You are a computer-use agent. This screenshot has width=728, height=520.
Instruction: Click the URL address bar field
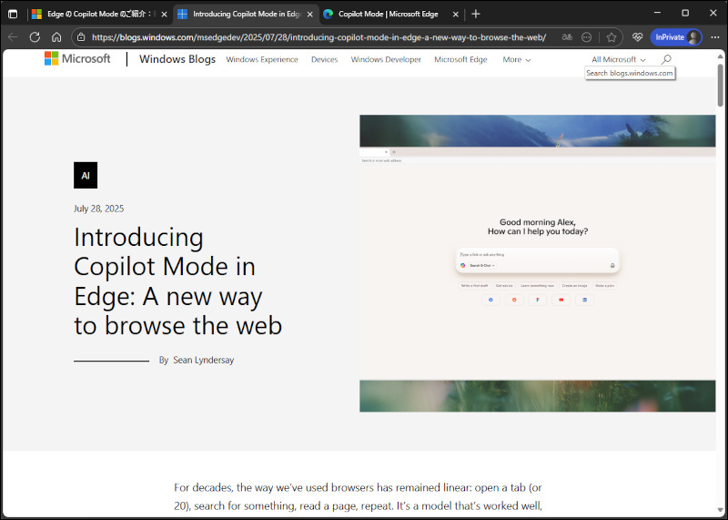coord(318,37)
